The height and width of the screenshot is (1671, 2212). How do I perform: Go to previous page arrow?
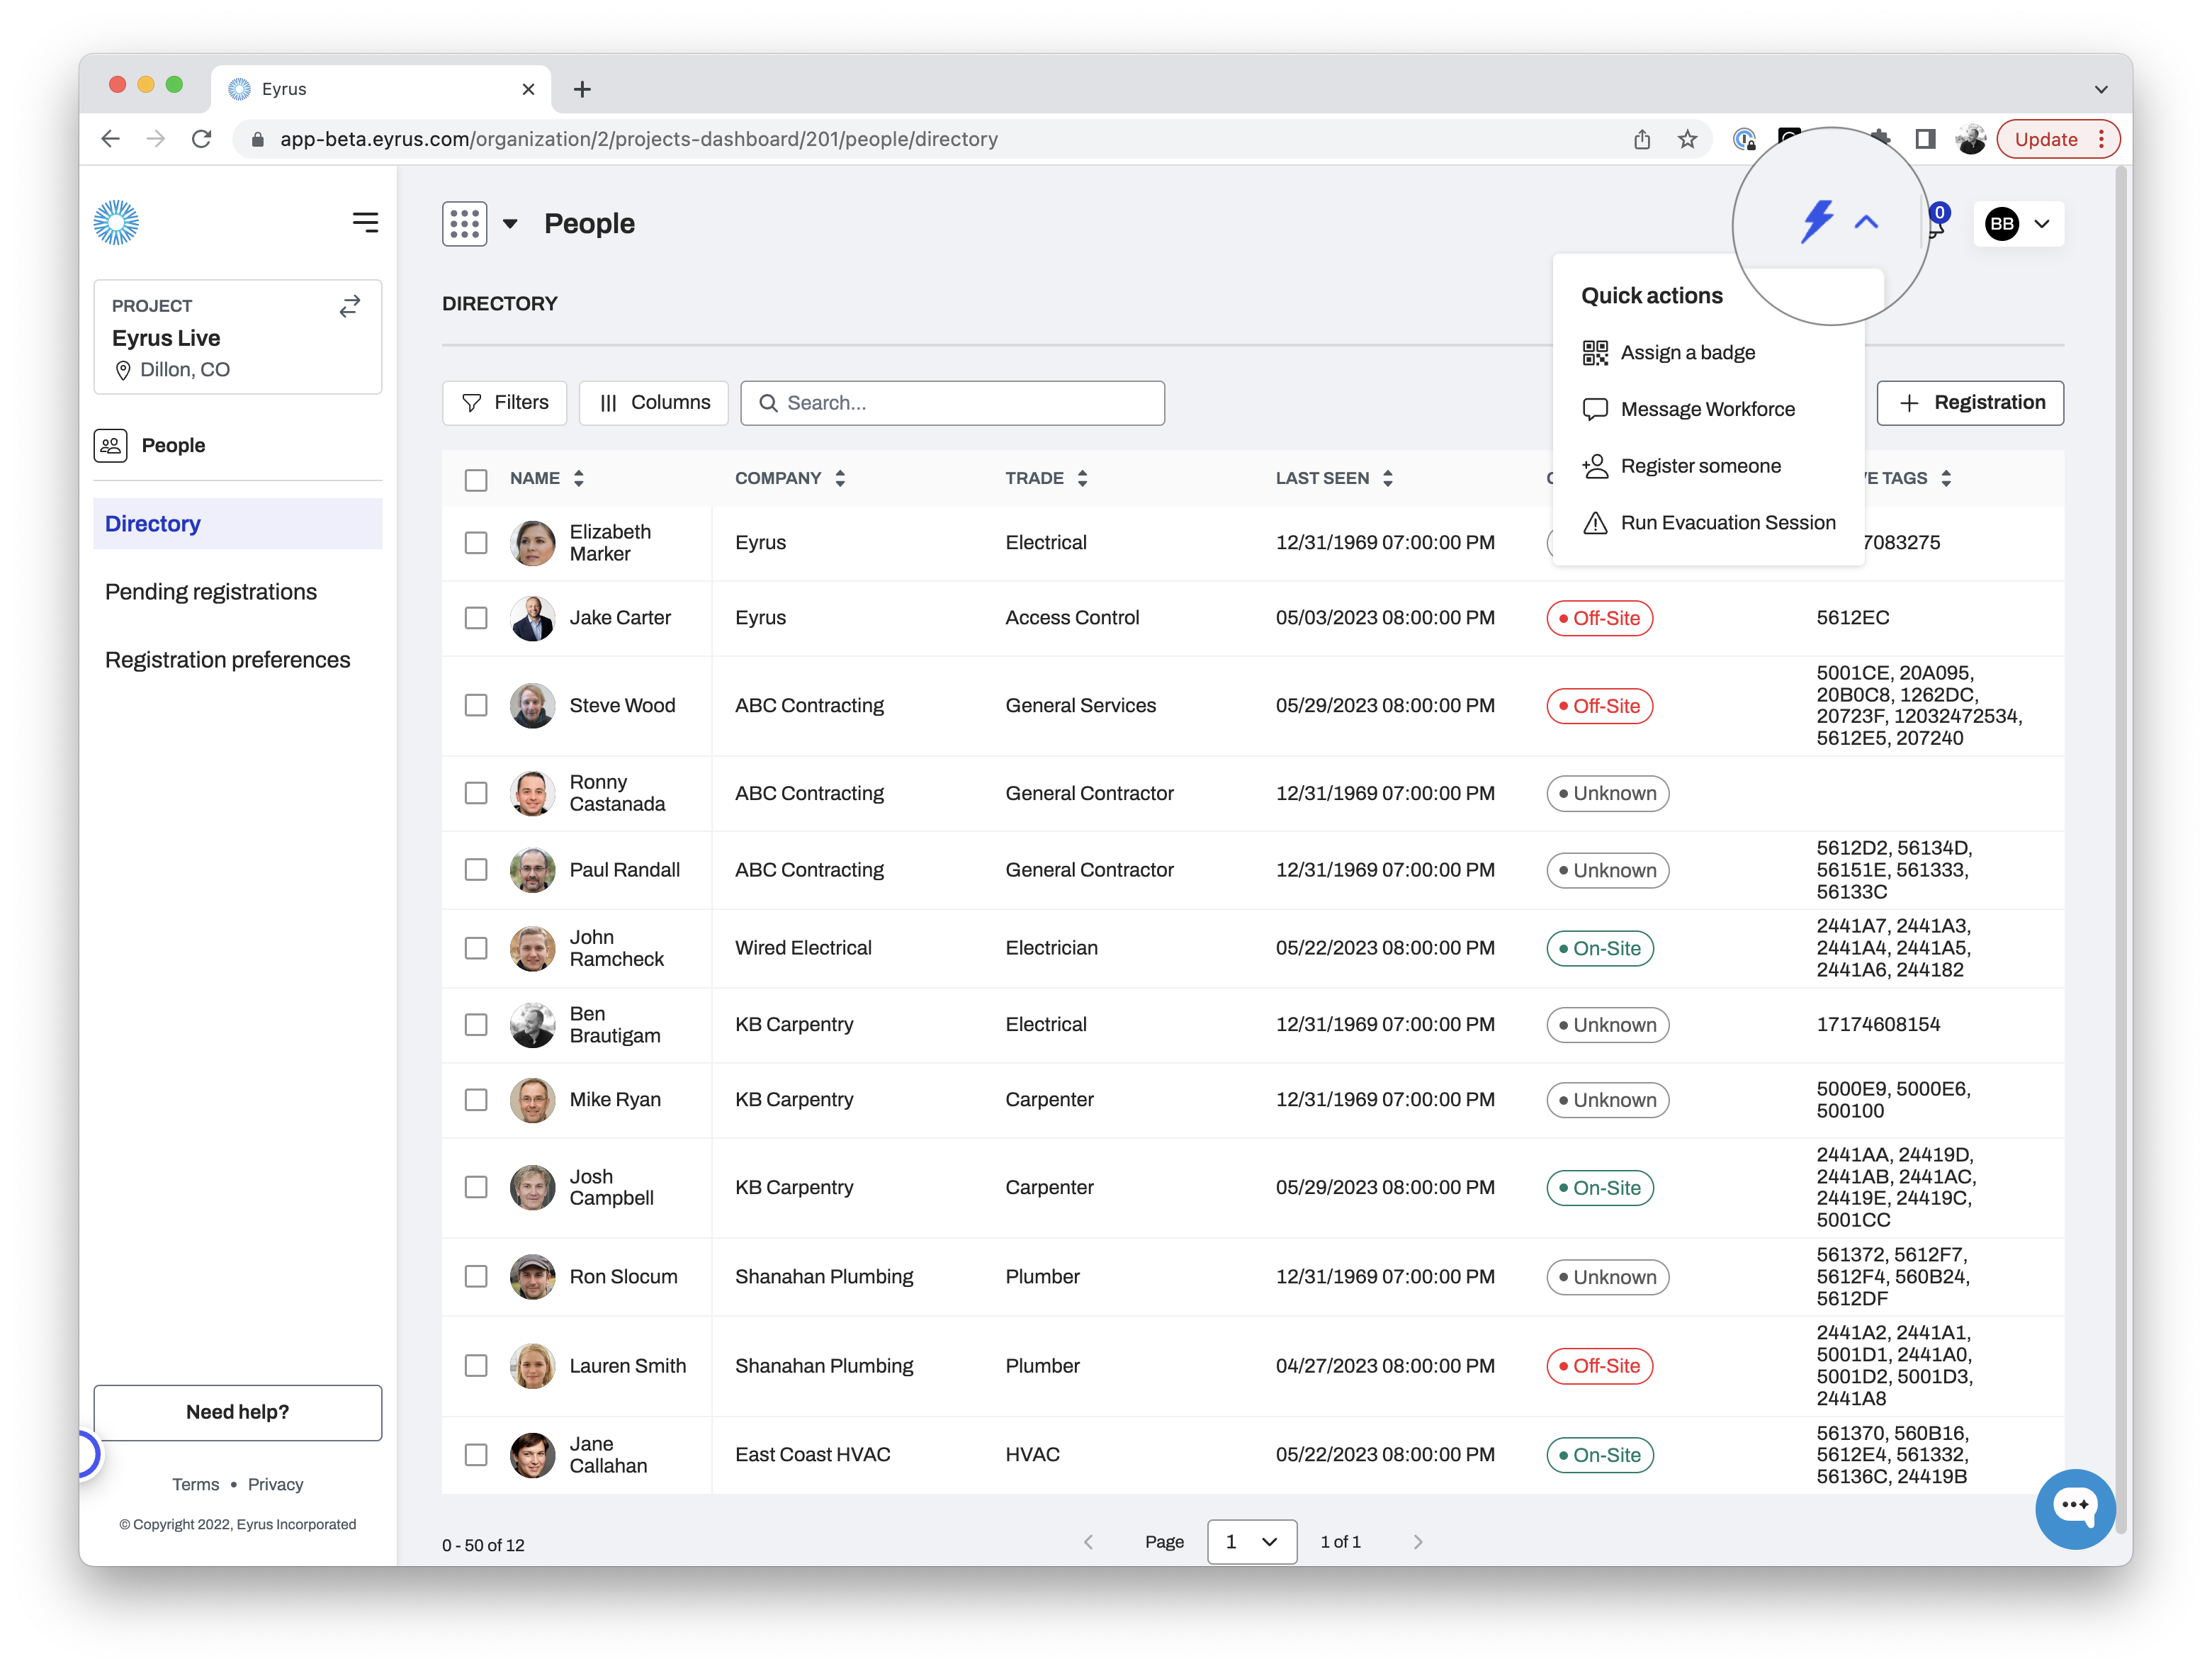[x=1088, y=1541]
